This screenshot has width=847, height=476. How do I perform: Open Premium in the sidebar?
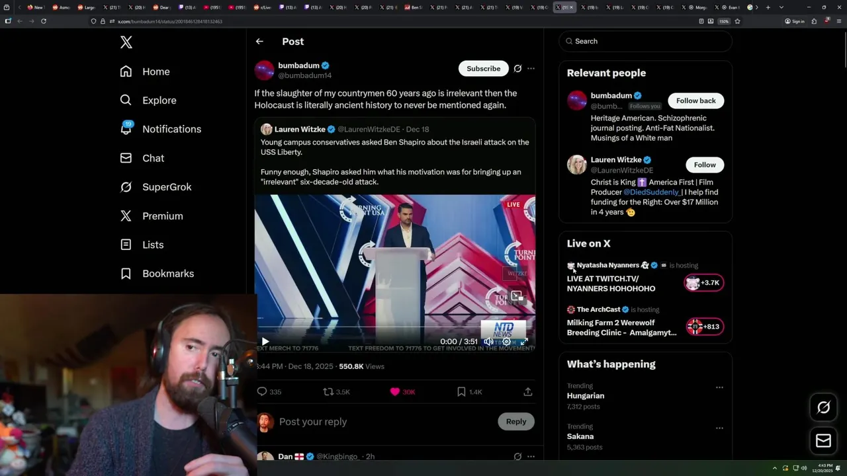pyautogui.click(x=151, y=216)
